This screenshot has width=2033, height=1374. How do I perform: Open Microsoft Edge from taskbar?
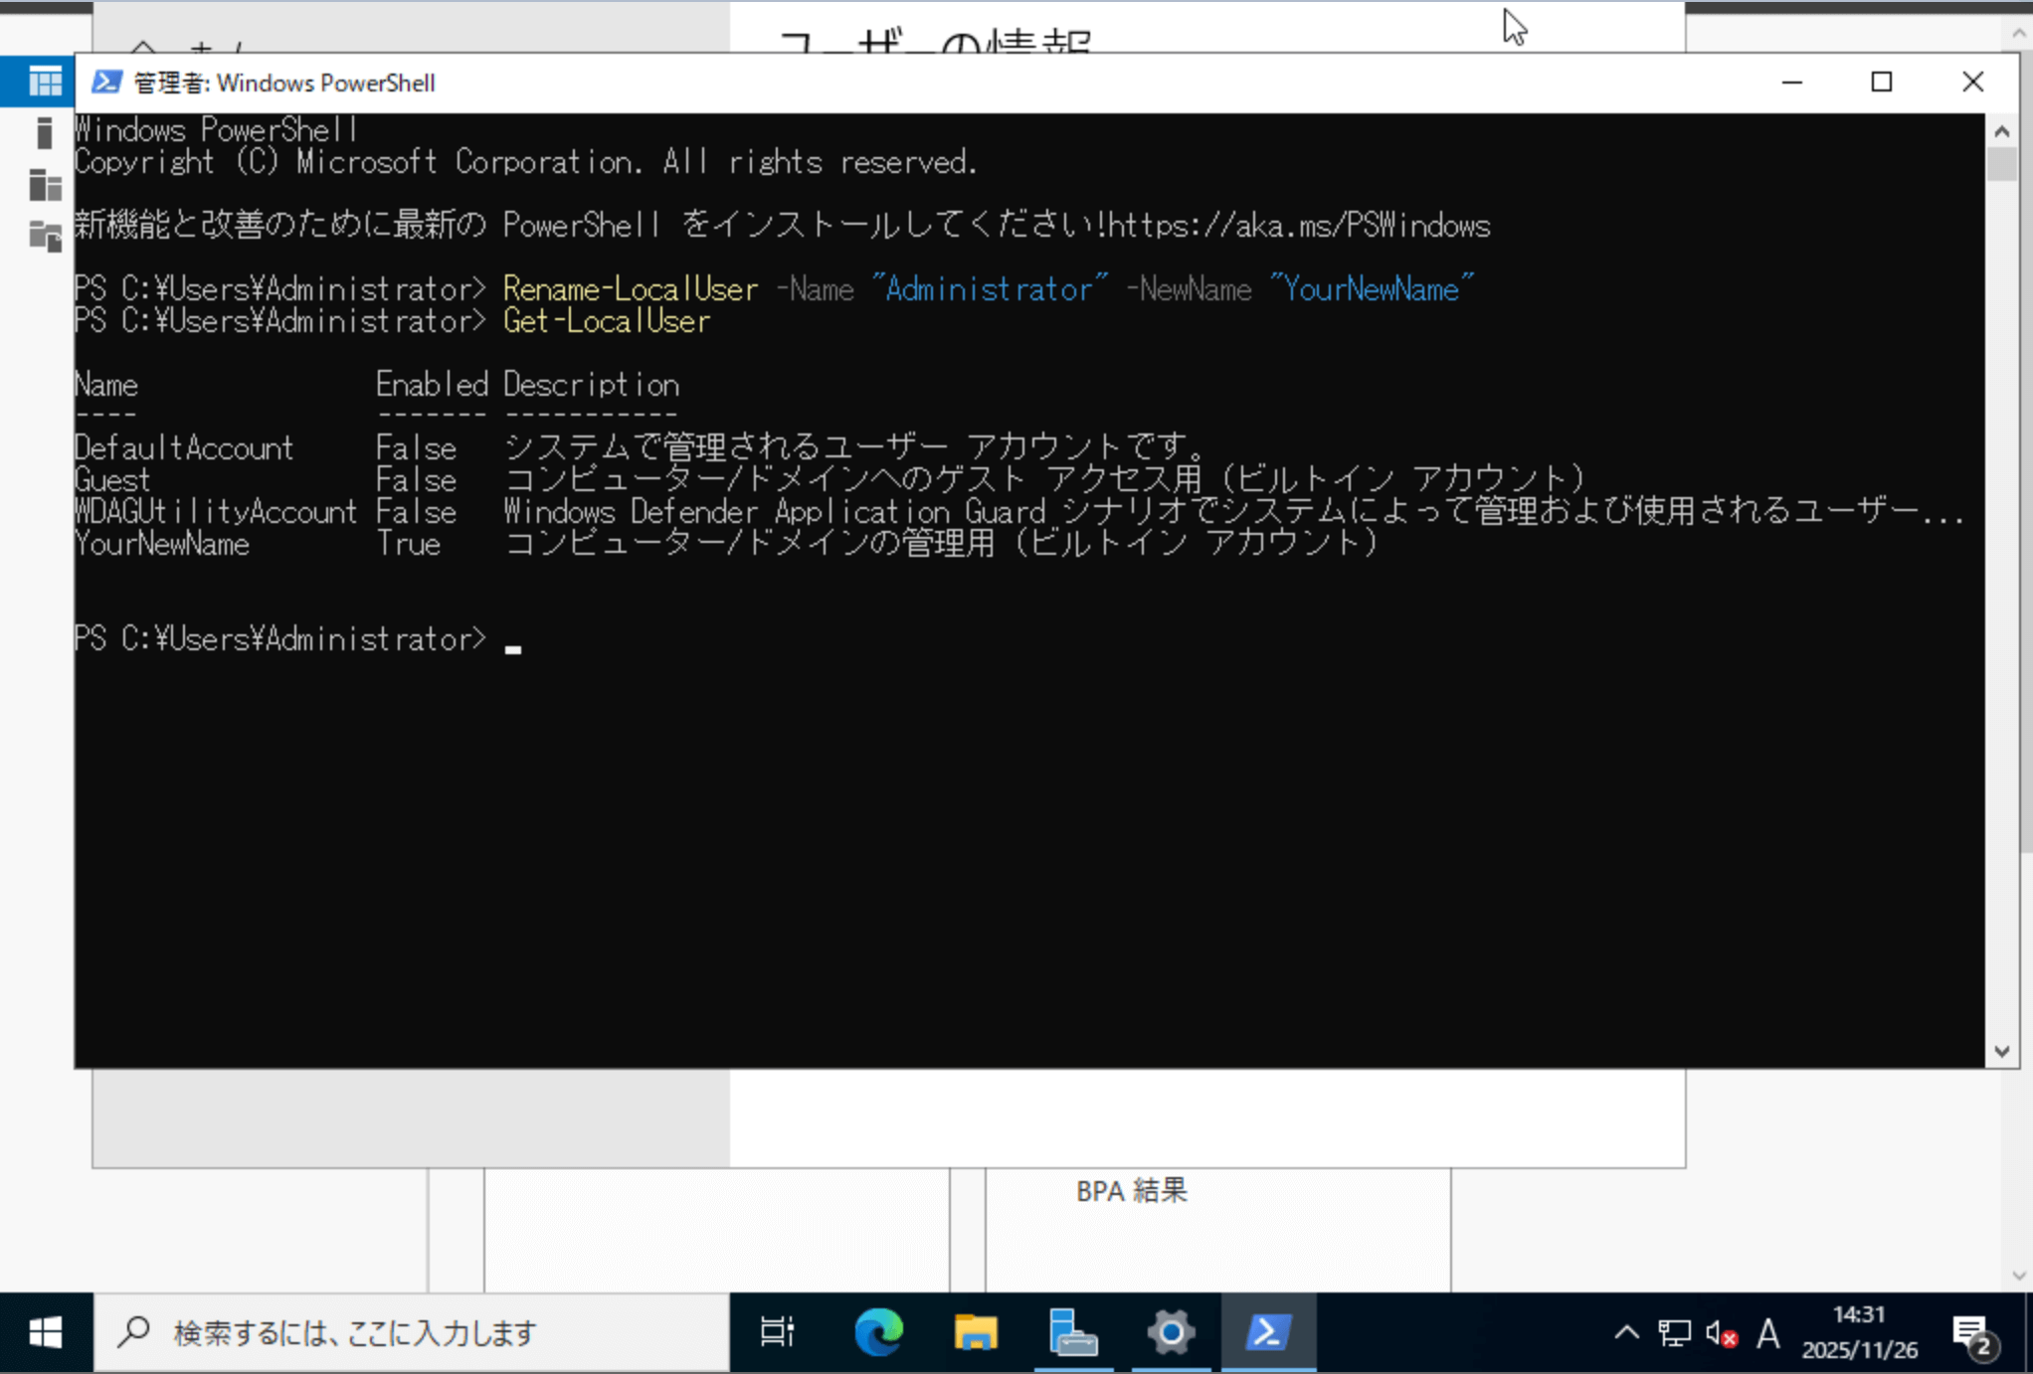[878, 1332]
